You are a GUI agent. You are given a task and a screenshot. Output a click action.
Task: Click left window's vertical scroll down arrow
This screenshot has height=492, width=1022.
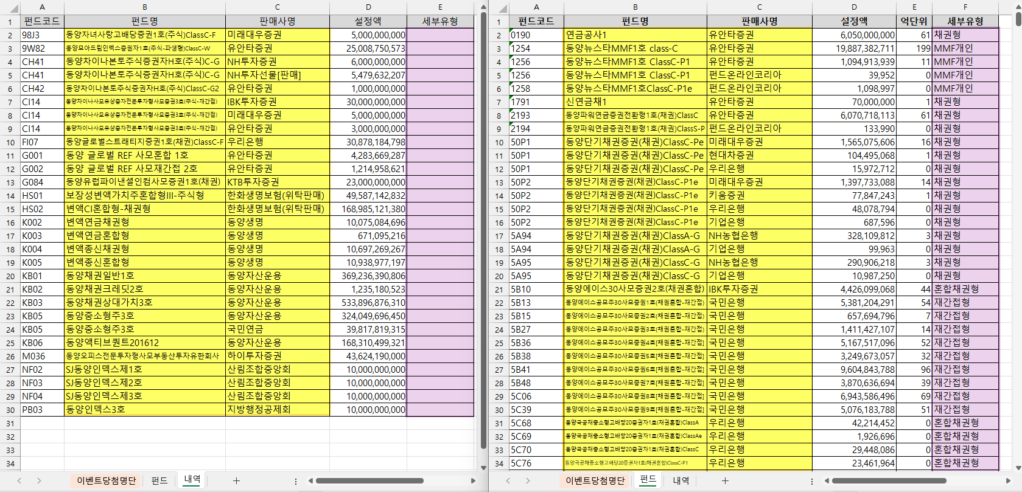click(x=483, y=467)
